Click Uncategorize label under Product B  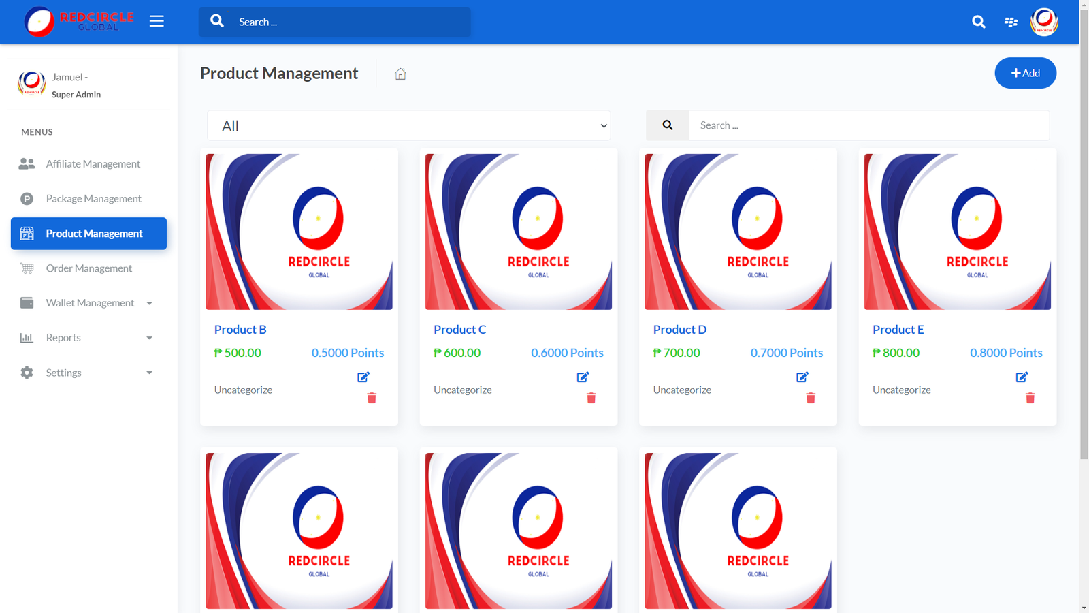point(243,390)
